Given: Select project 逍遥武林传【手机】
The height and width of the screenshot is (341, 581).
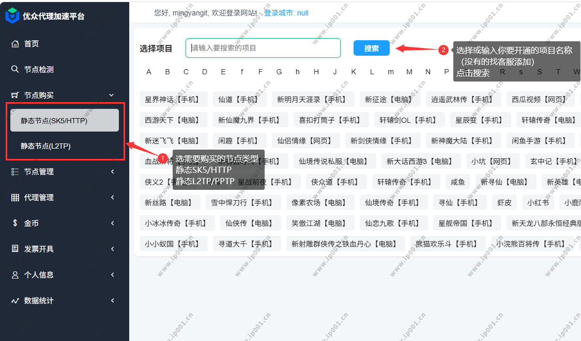Looking at the screenshot, I should [464, 100].
